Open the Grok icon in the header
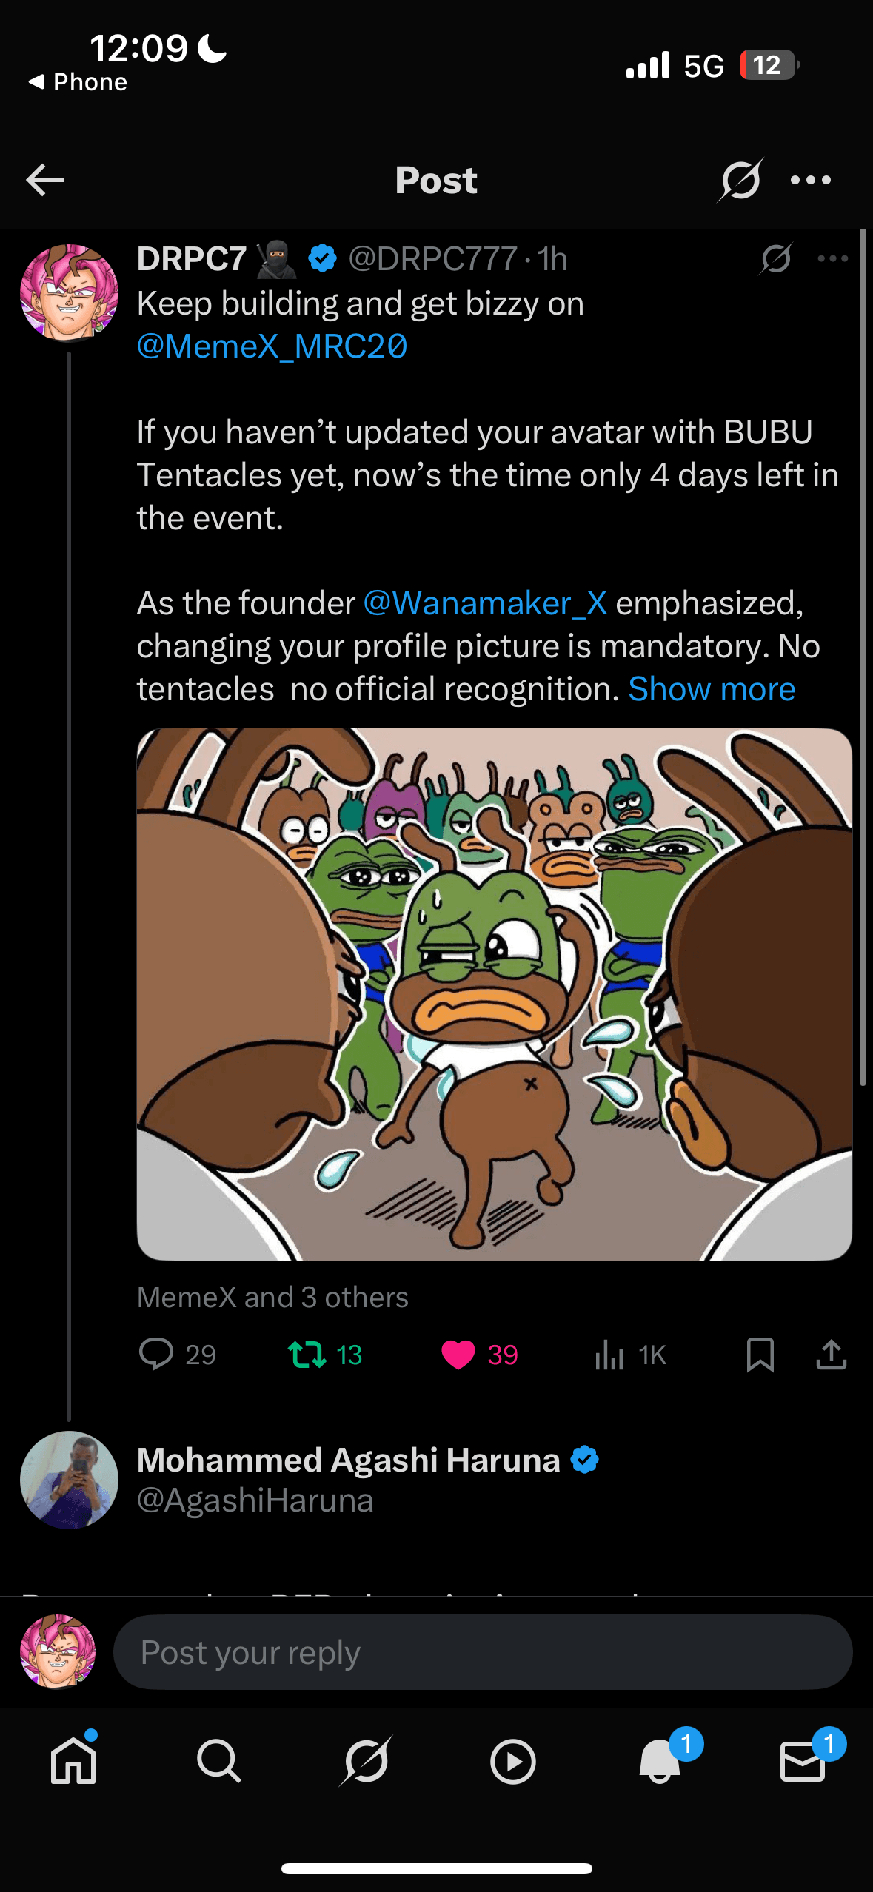Image resolution: width=873 pixels, height=1892 pixels. pos(740,180)
